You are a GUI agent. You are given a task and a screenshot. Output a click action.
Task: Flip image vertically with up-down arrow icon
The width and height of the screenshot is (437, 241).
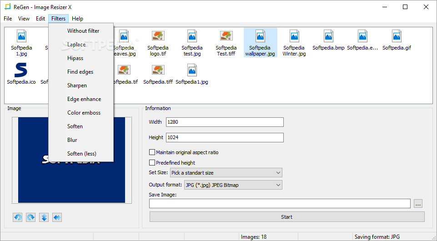44,217
